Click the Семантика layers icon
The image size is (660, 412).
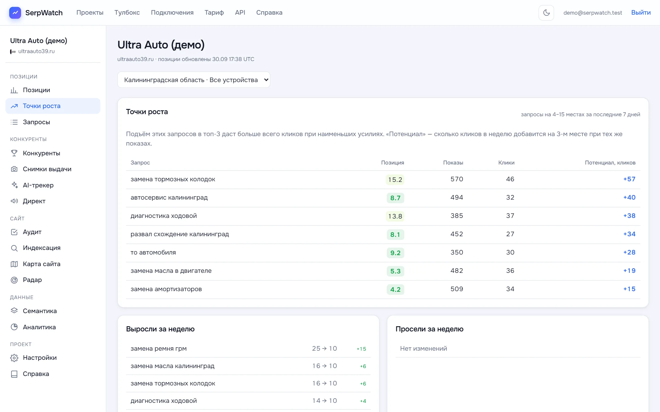click(14, 311)
